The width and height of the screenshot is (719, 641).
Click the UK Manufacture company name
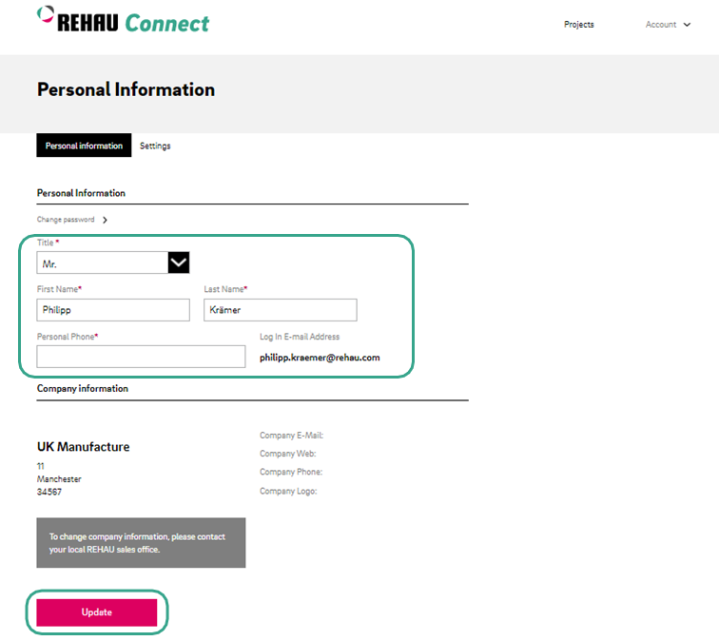click(84, 447)
